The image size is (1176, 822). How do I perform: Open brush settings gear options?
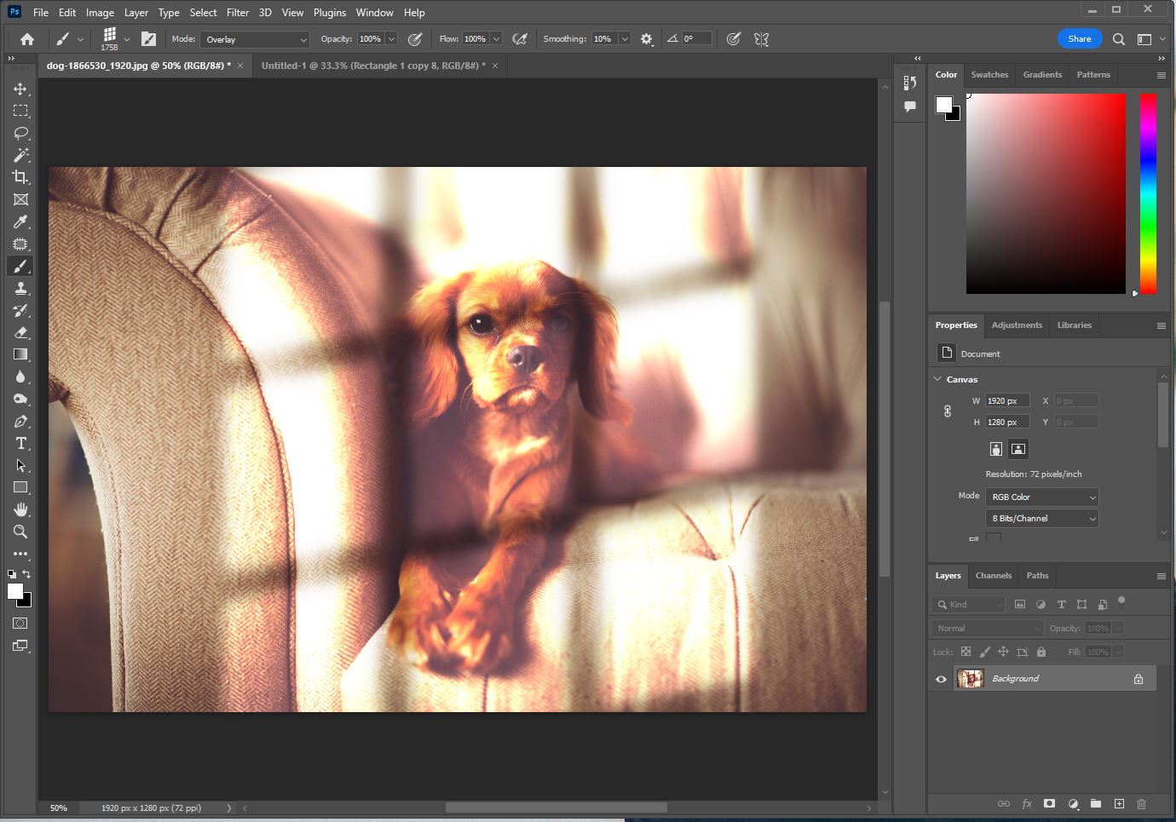click(x=647, y=39)
